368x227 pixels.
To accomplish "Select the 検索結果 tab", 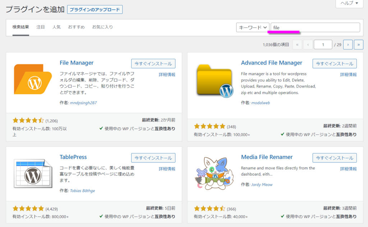I will (x=20, y=27).
